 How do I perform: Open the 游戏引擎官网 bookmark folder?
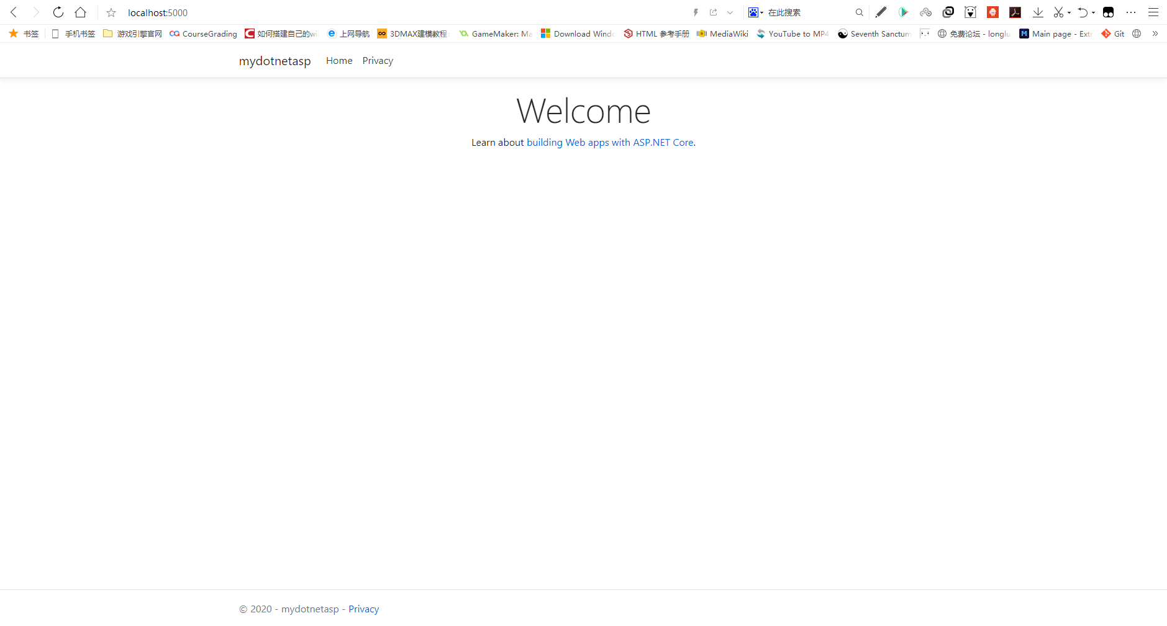(132, 34)
